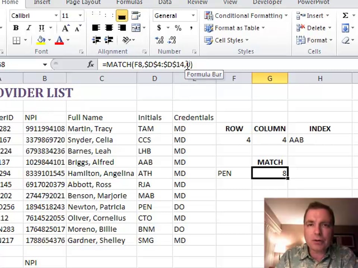Screen dimensions: 358x268
Task: Open Font dialog launcher
Action: tap(81, 52)
